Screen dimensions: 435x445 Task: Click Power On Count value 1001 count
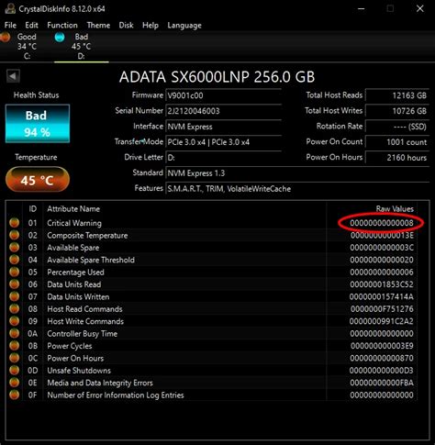tap(397, 142)
